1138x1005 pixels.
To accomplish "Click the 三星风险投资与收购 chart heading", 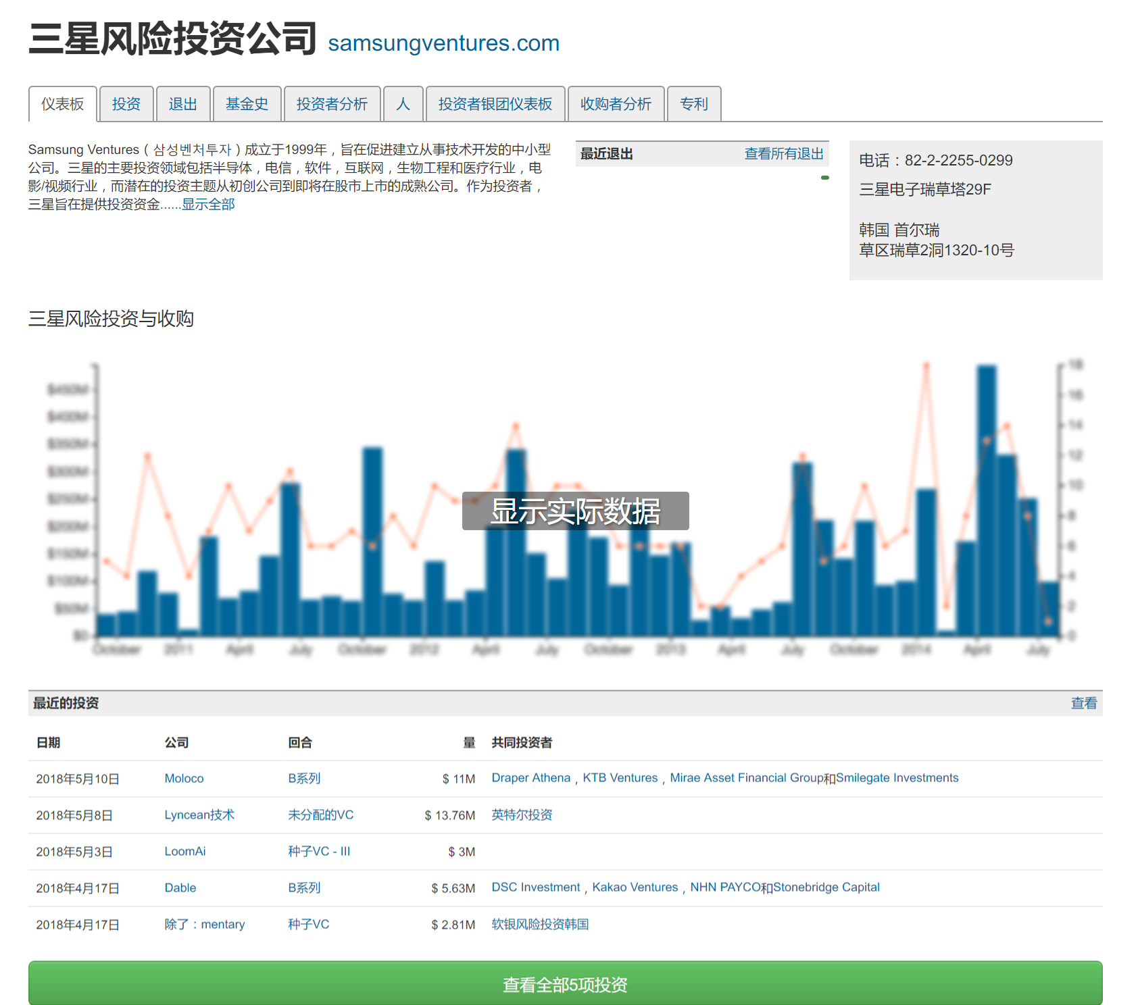I will [112, 319].
